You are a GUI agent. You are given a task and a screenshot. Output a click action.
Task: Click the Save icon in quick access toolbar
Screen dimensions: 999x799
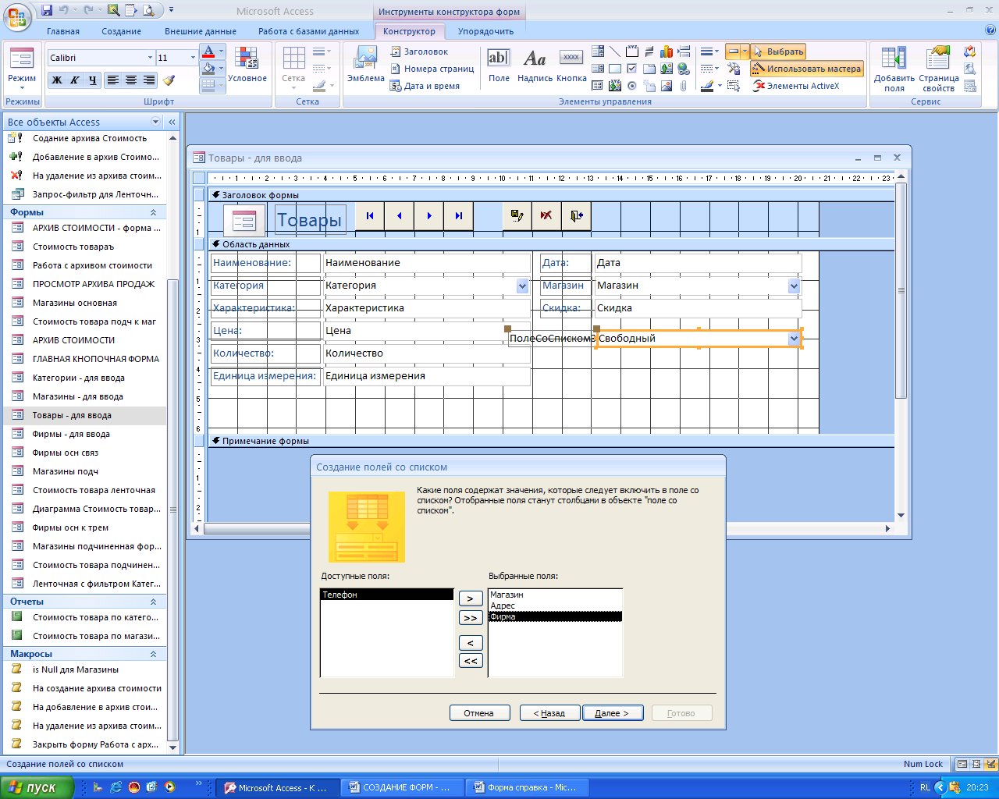47,11
